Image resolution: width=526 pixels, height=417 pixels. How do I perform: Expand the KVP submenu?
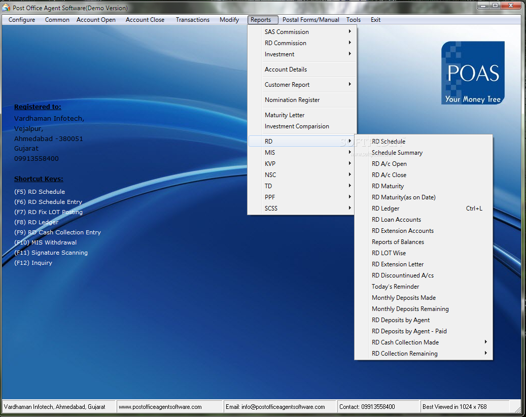point(302,163)
